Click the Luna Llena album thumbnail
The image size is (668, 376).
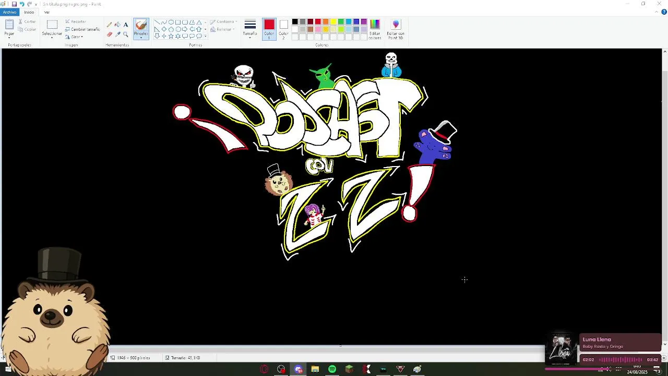562,349
